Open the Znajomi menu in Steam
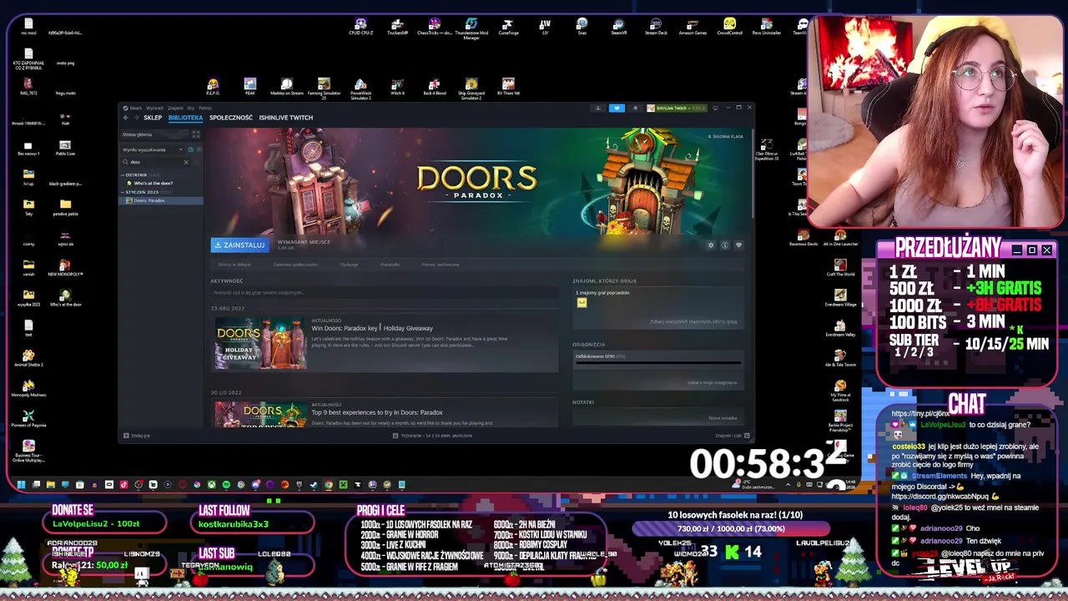1068x601 pixels. point(175,108)
